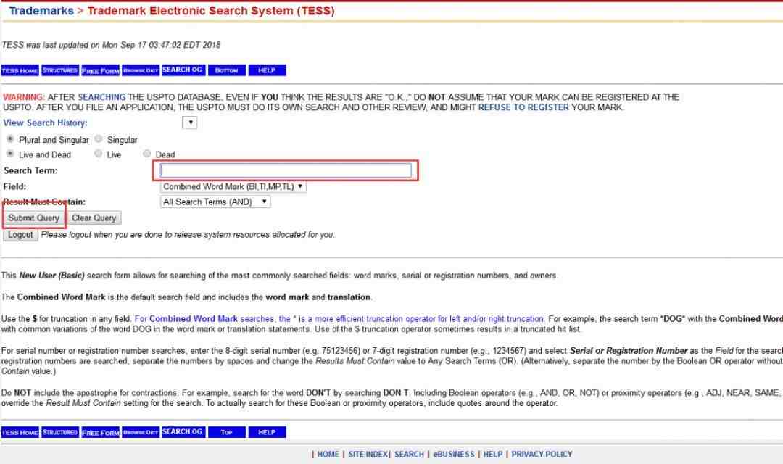Jump to Top using bottom nav button
The height and width of the screenshot is (464, 783).
pos(227,432)
